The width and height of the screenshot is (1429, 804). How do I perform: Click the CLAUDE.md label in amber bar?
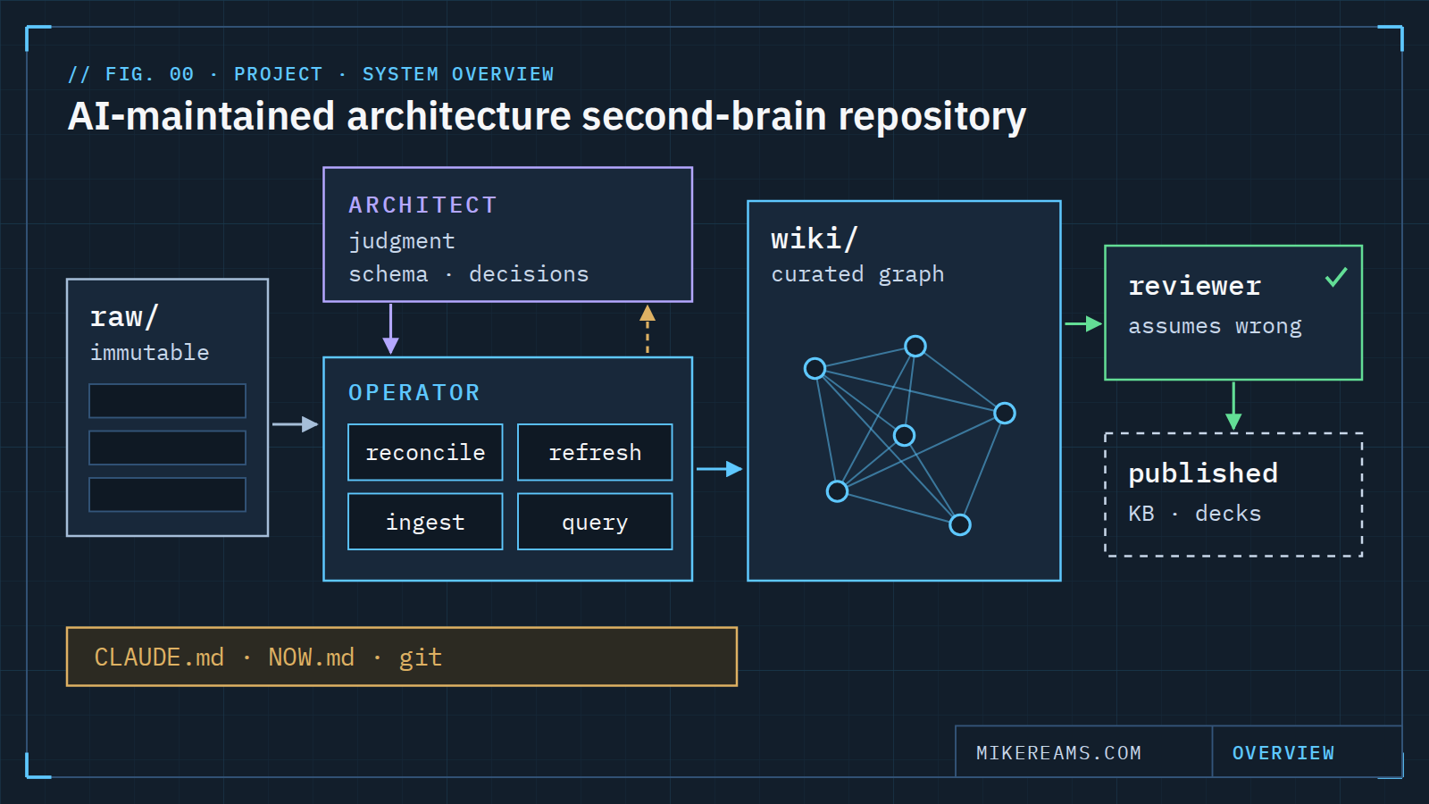pyautogui.click(x=159, y=657)
